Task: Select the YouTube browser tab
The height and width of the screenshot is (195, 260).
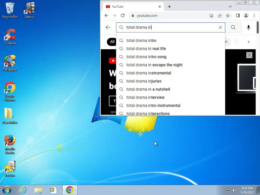Action: click(133, 7)
